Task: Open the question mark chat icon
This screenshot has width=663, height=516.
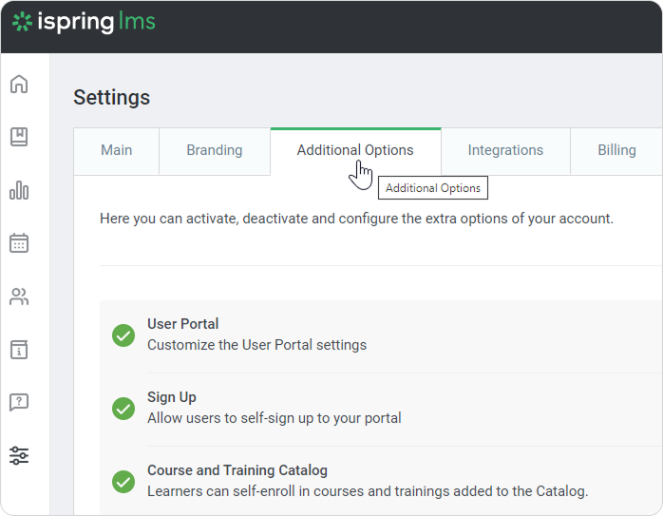Action: pos(19,402)
